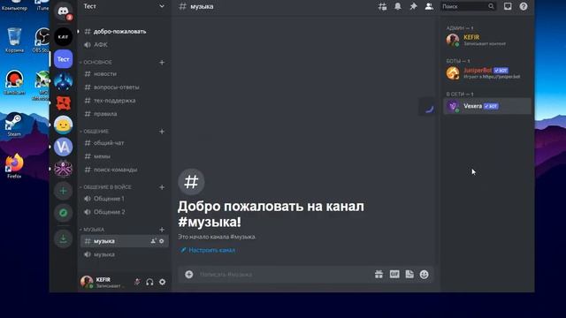
Task: Create channel in ОСНОВНОЕ category
Action: pos(162,63)
